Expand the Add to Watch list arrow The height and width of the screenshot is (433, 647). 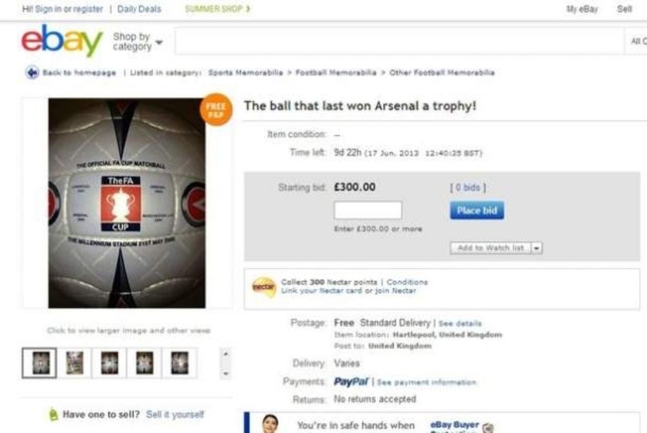click(x=538, y=248)
